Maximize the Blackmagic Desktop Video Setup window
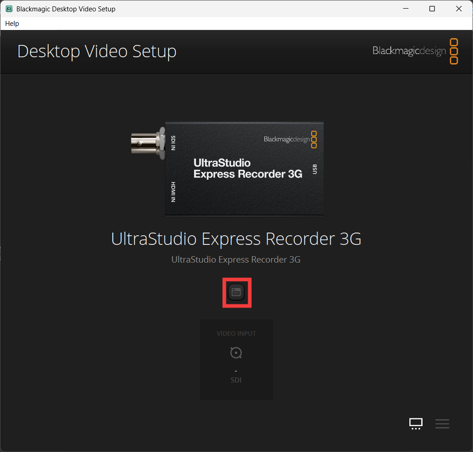Image resolution: width=473 pixels, height=452 pixels. [x=432, y=9]
